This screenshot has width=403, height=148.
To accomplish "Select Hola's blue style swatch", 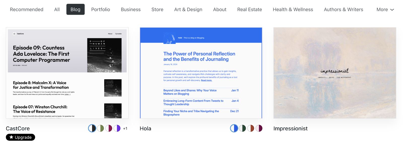I will point(234,128).
